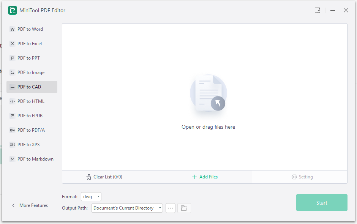Go to PDF to Image conversion
This screenshot has width=357, height=224.
pyautogui.click(x=32, y=73)
